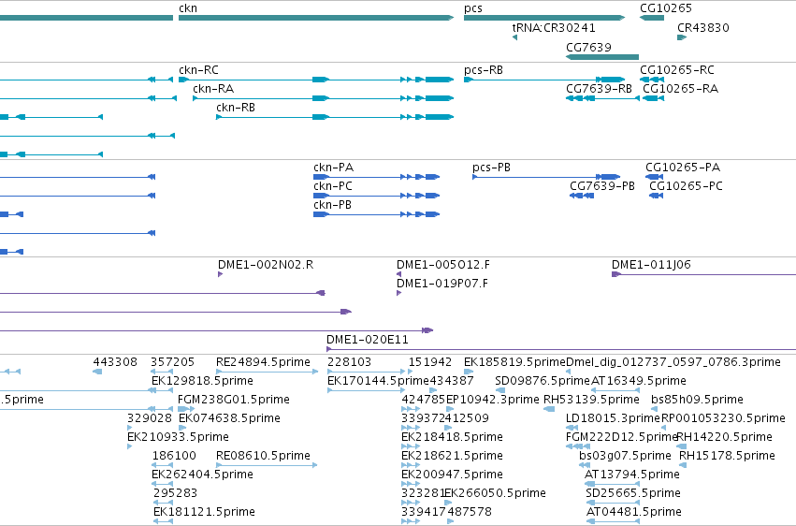Select the CG10265-RA transcript label
The height and width of the screenshot is (526, 796).
point(680,89)
